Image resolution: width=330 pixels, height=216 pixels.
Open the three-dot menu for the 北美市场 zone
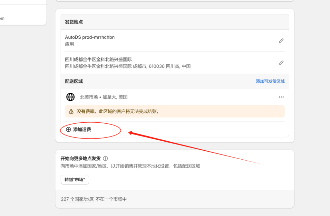(x=281, y=97)
